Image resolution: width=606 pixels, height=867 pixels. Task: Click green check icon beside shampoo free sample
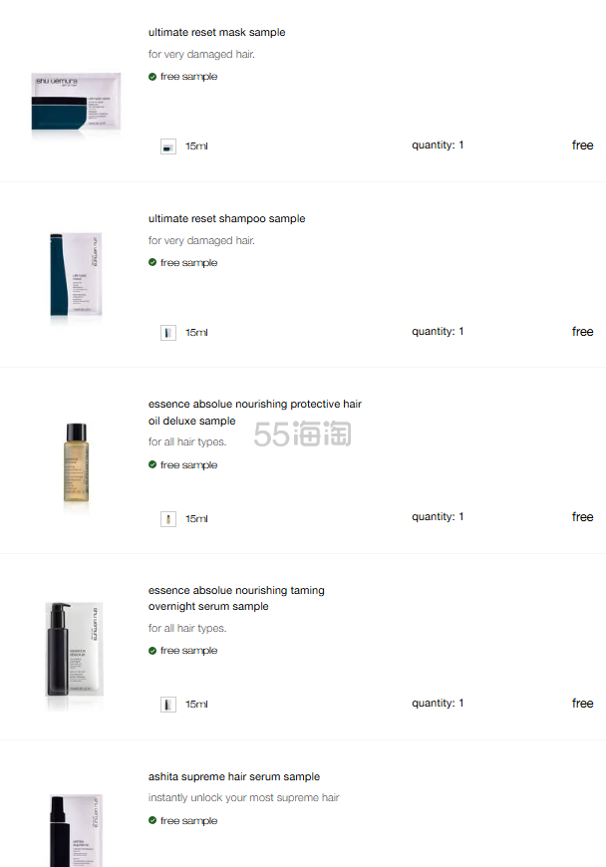[x=152, y=263]
